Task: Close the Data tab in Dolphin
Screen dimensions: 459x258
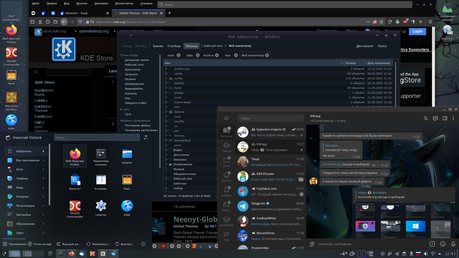Action: (198, 56)
